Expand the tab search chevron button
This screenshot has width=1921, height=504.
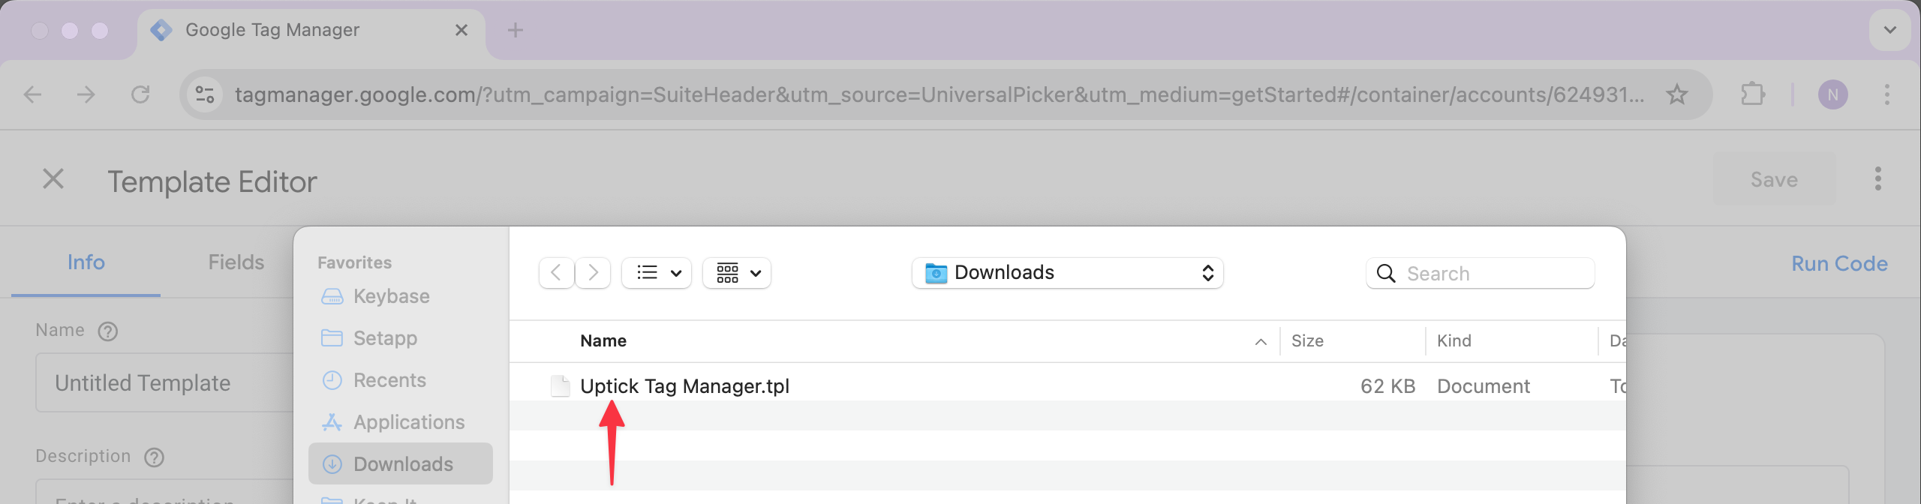tap(1889, 30)
